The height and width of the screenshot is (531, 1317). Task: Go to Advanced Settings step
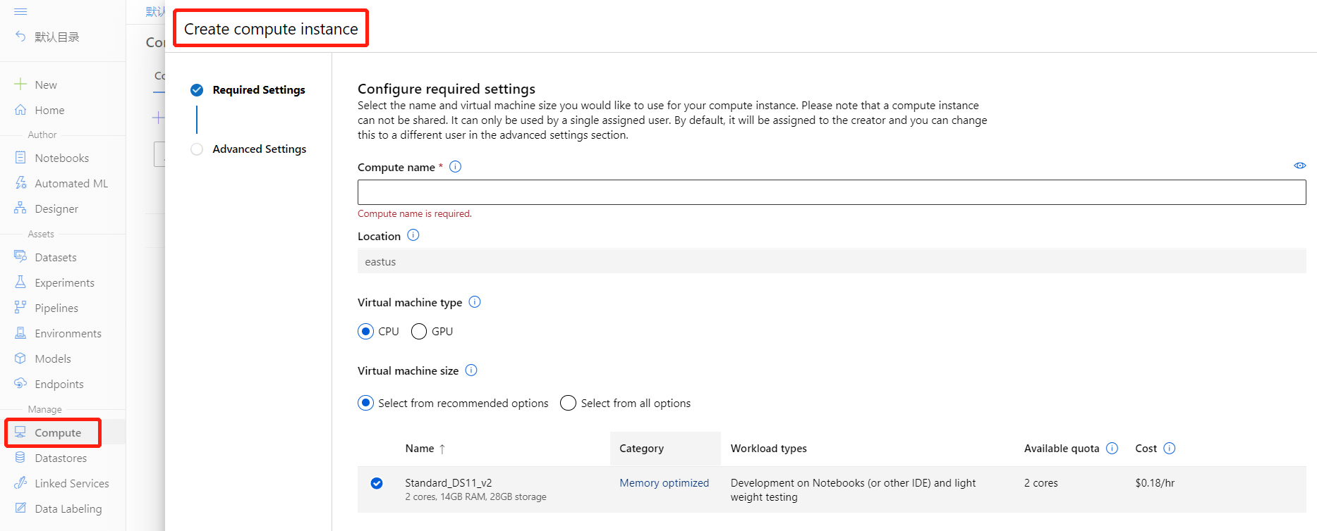pos(259,149)
